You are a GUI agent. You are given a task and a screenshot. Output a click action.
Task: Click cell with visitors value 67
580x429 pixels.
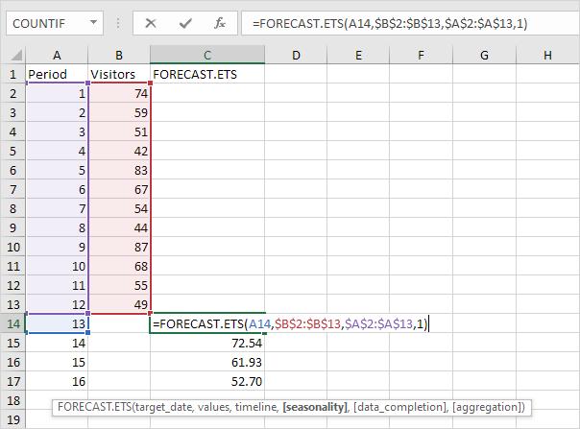[119, 189]
